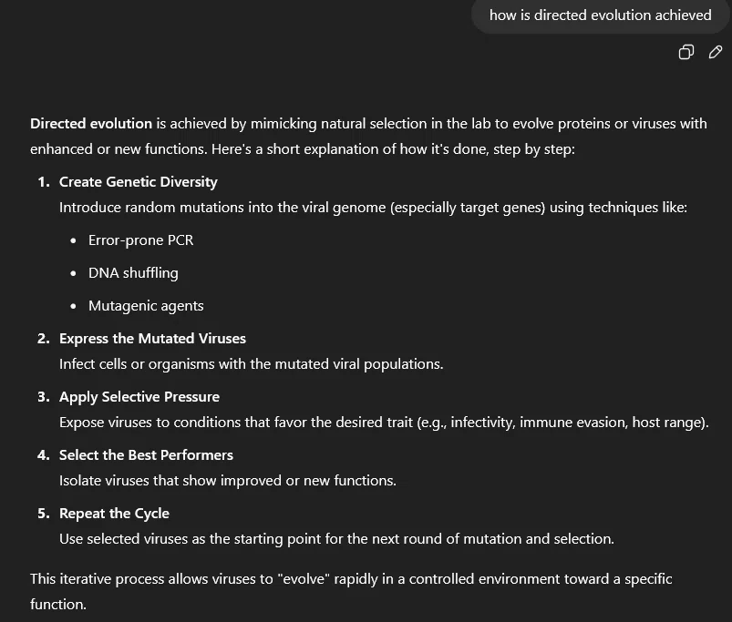Click the sentence 'Infect cells or organisms' line
This screenshot has height=622, width=732.
click(252, 364)
